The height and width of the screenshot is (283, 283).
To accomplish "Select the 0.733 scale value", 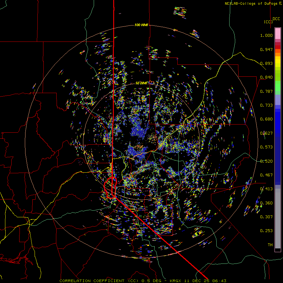I will [266, 105].
